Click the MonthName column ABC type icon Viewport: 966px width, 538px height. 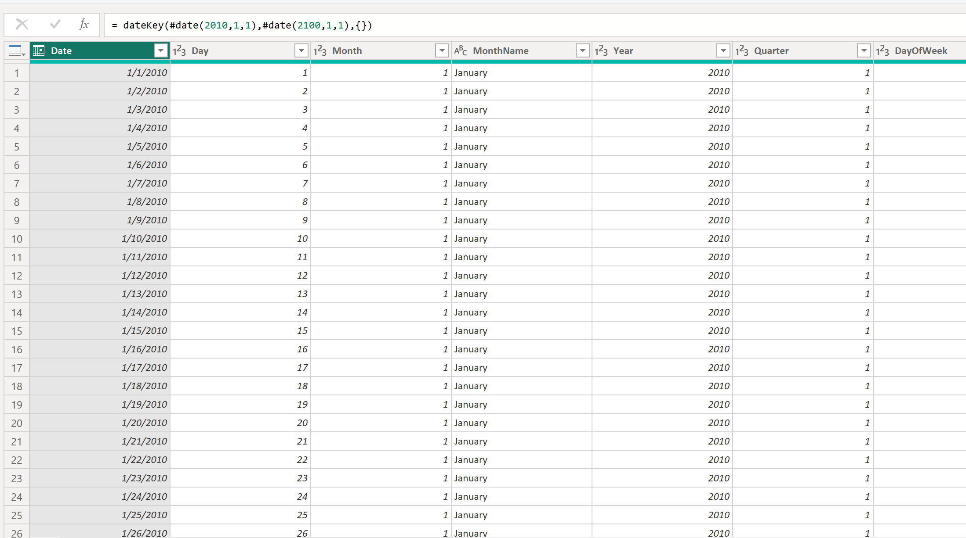[460, 51]
